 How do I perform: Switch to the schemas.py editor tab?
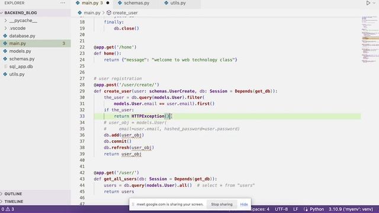click(x=137, y=3)
